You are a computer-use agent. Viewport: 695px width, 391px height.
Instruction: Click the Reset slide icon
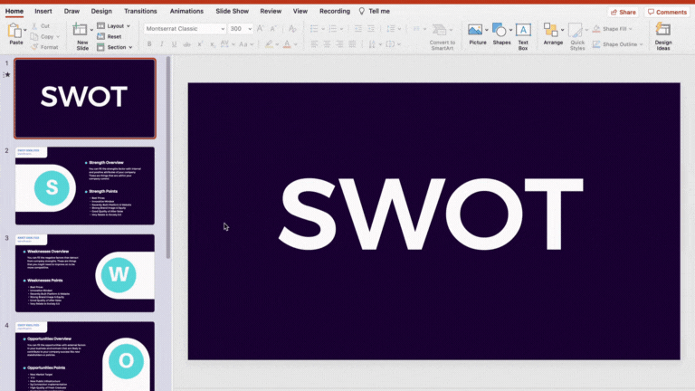point(101,36)
